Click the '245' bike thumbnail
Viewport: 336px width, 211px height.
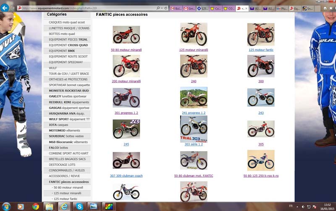coord(126,129)
